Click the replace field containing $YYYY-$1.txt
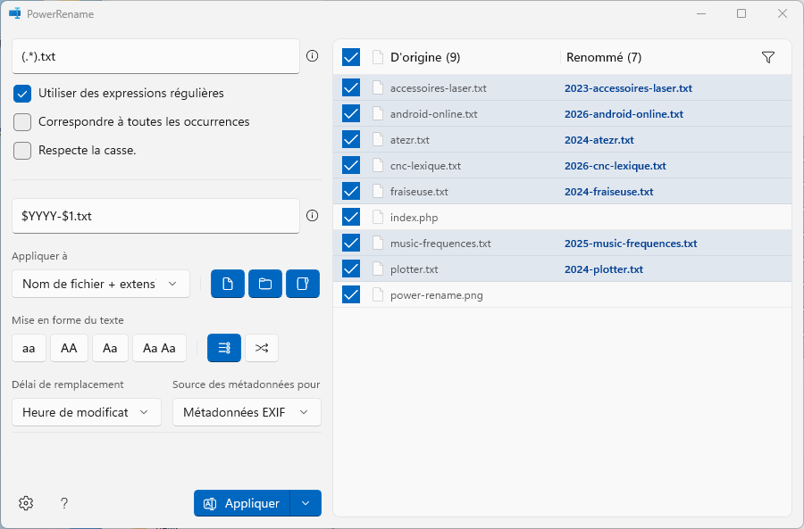The image size is (804, 529). pyautogui.click(x=155, y=216)
